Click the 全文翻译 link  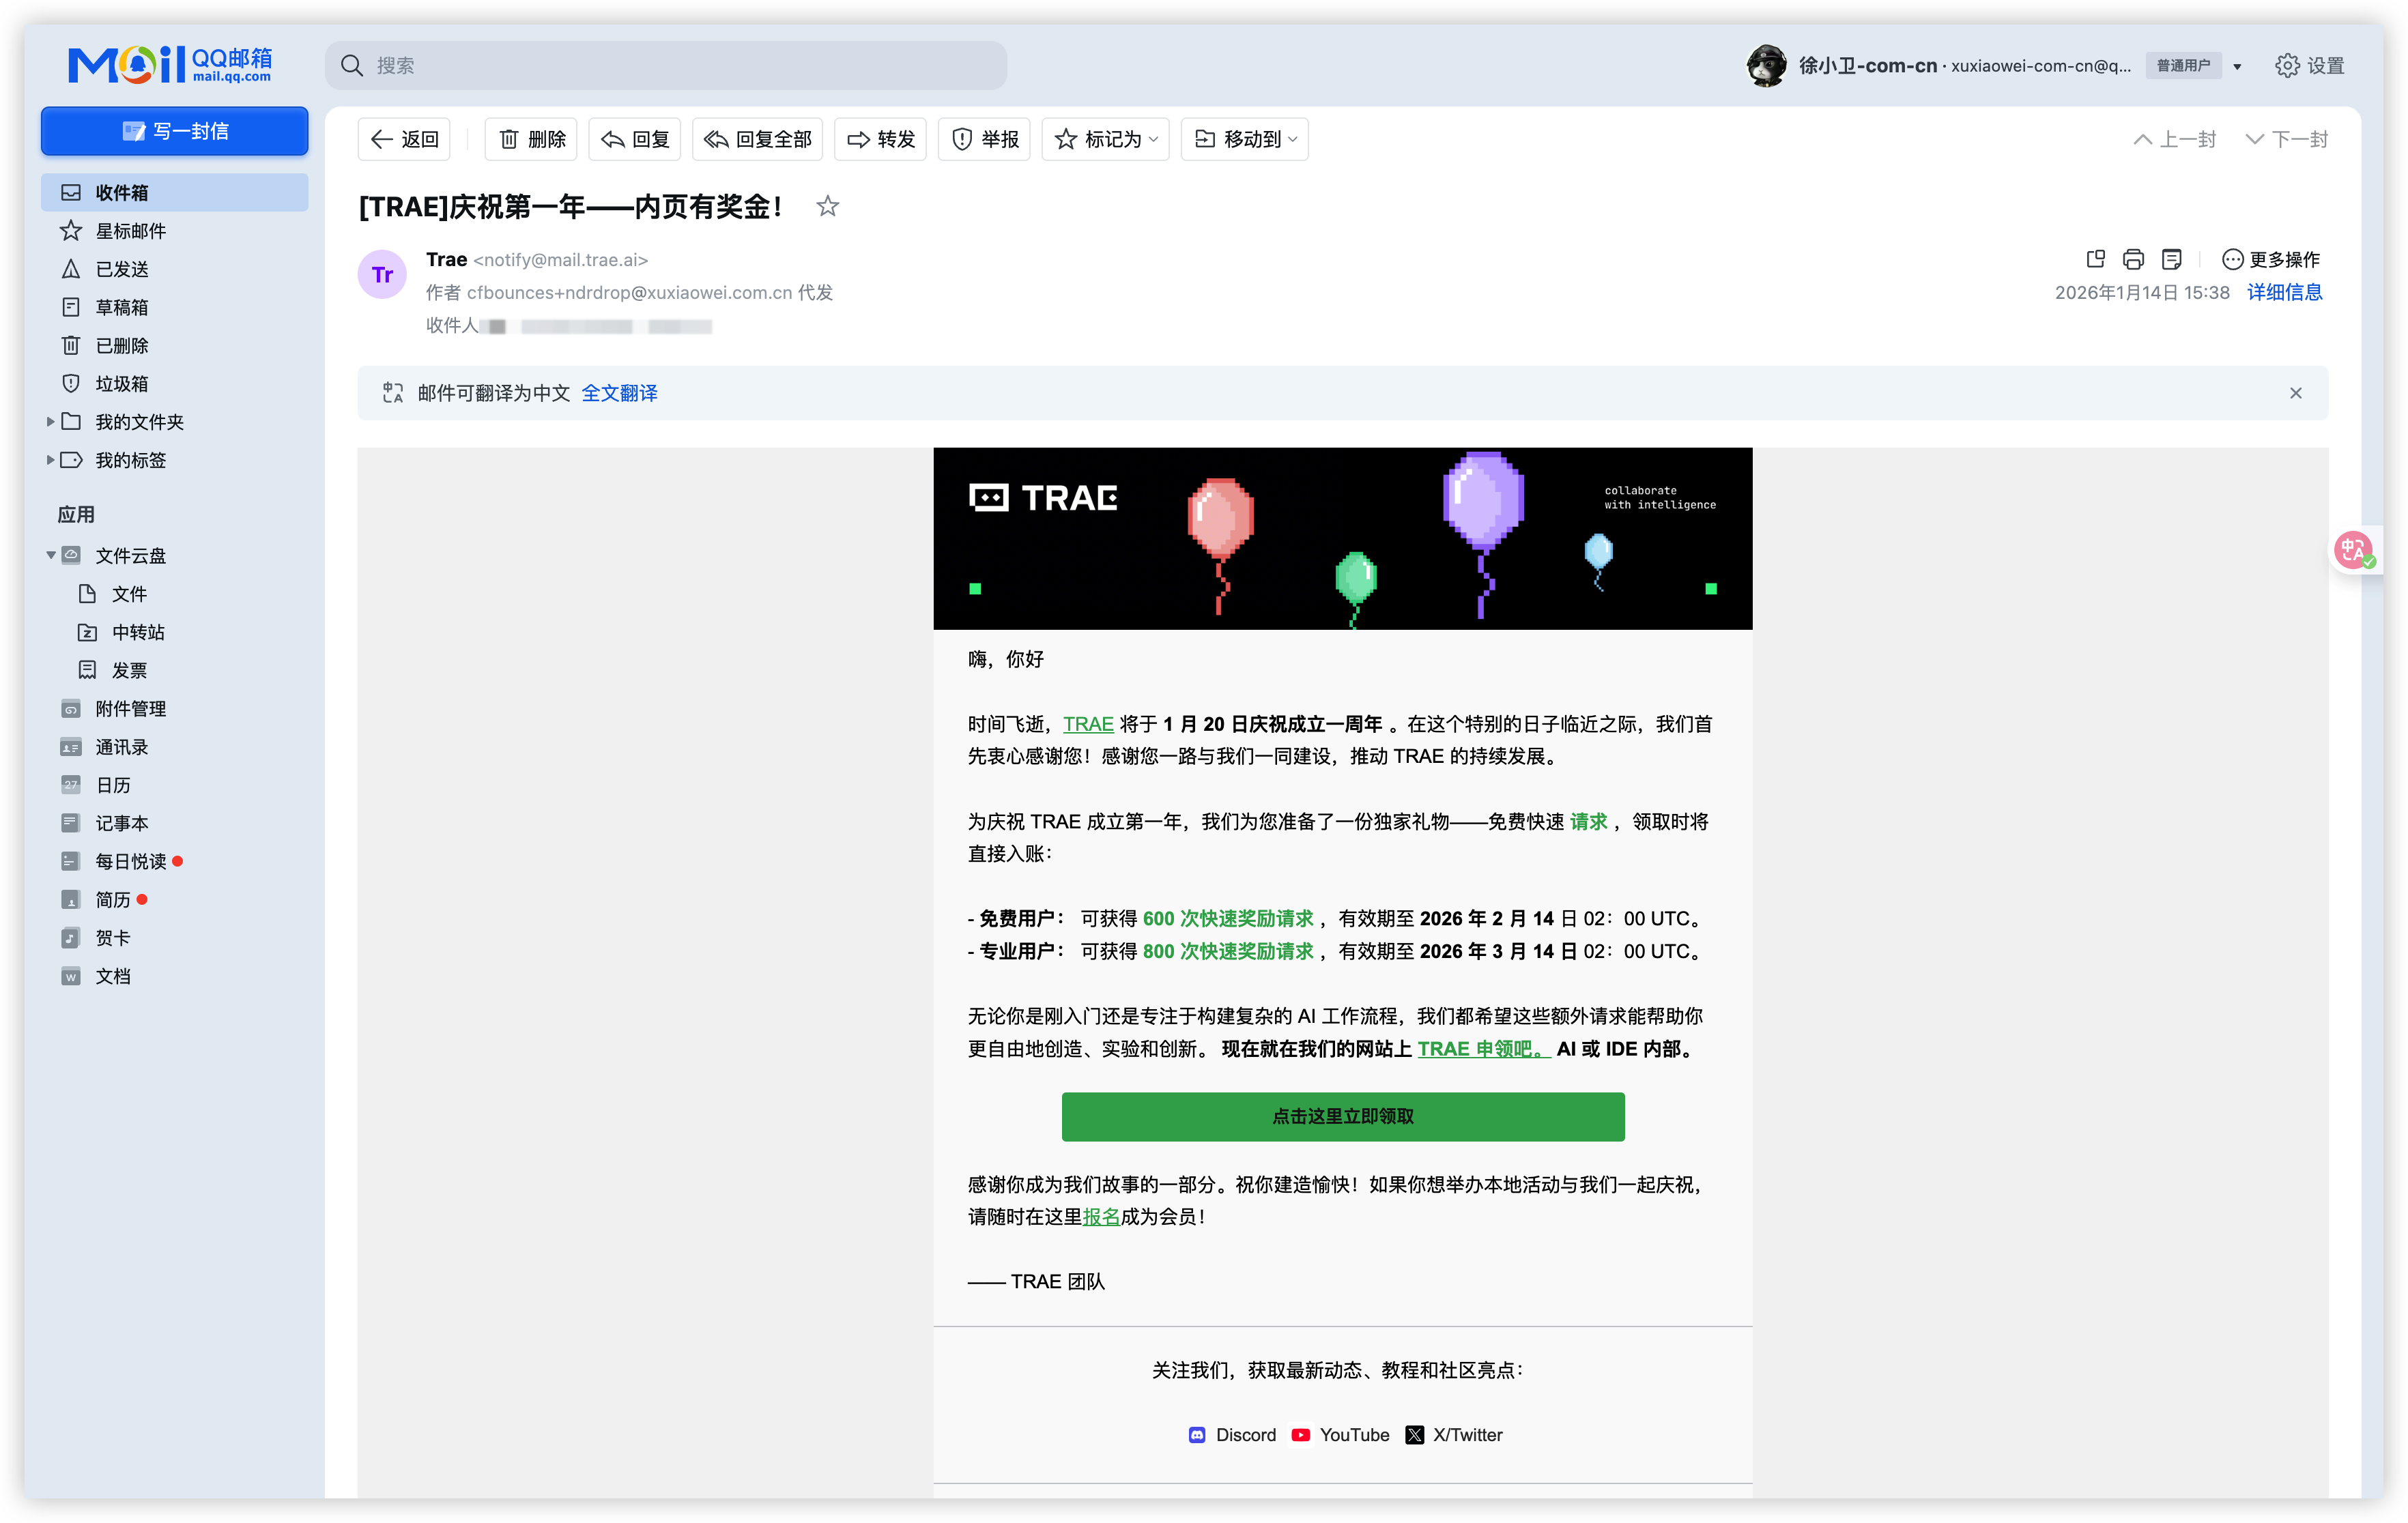click(619, 393)
